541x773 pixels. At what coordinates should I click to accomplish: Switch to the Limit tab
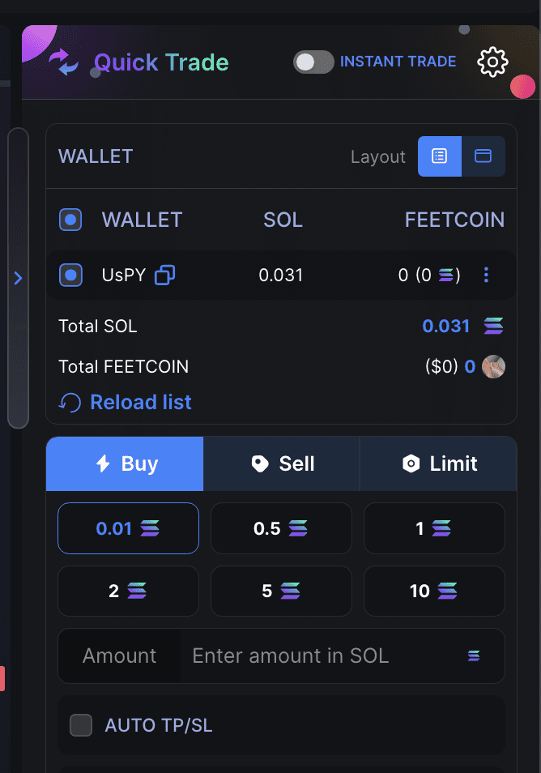438,463
